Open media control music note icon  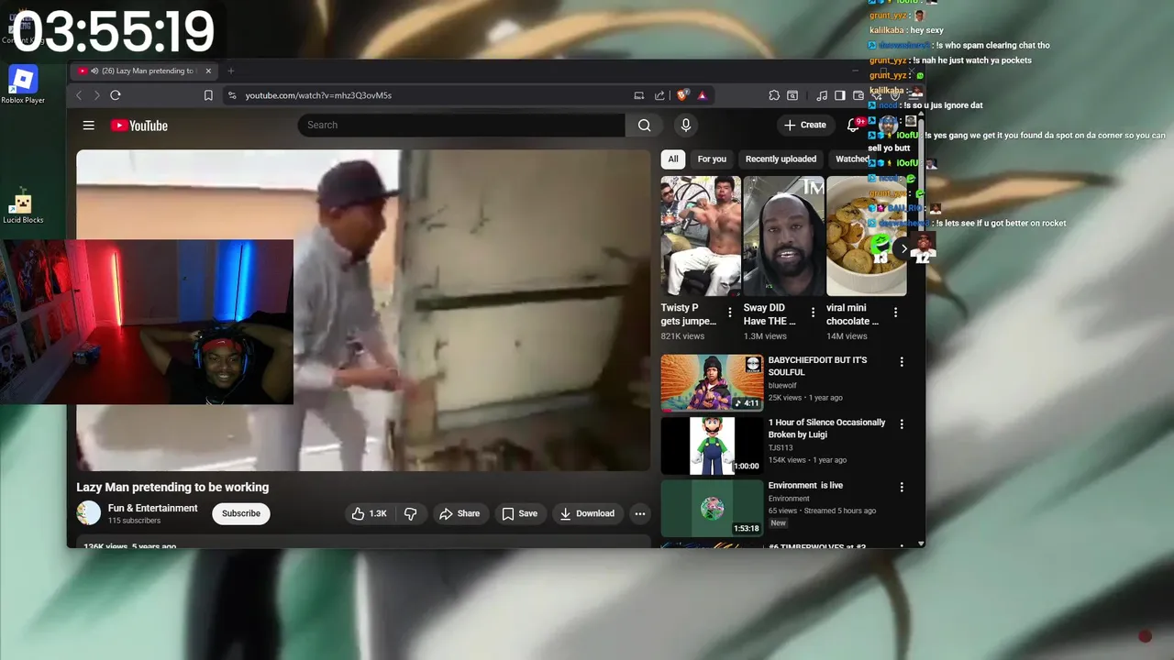pos(822,95)
